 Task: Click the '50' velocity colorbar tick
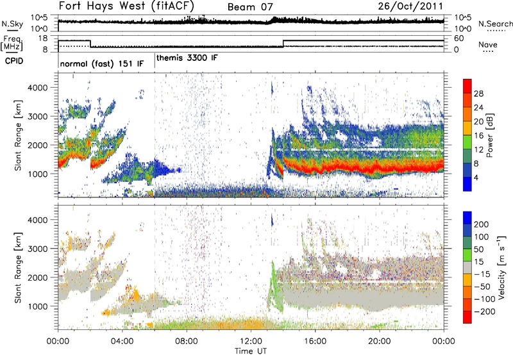pos(478,249)
